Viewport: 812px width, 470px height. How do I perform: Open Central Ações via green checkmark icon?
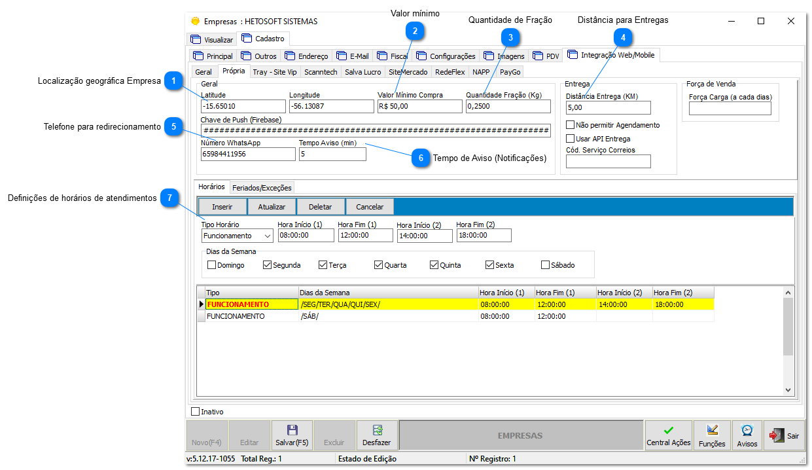pos(667,430)
